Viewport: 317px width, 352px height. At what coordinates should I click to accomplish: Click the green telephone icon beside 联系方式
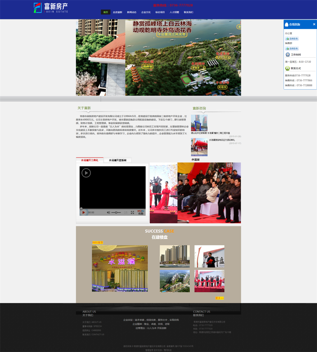click(x=287, y=68)
